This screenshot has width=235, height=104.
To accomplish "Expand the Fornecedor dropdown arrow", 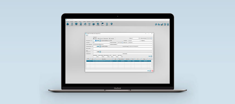I will coord(100,40).
